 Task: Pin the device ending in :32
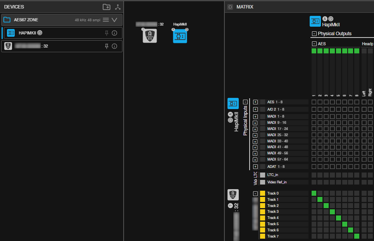(107, 46)
